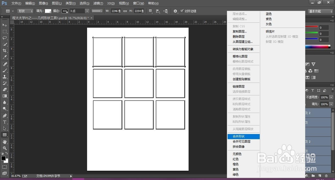Viewport: 335px width, 180px height.
Task: Select the Rectangle shape tool
Action: tap(4, 135)
